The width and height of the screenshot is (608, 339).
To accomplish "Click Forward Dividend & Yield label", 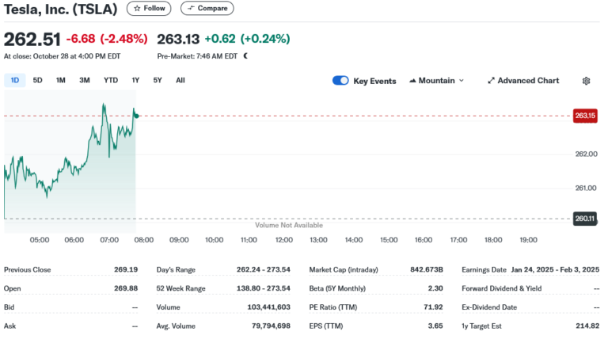I will 501,288.
